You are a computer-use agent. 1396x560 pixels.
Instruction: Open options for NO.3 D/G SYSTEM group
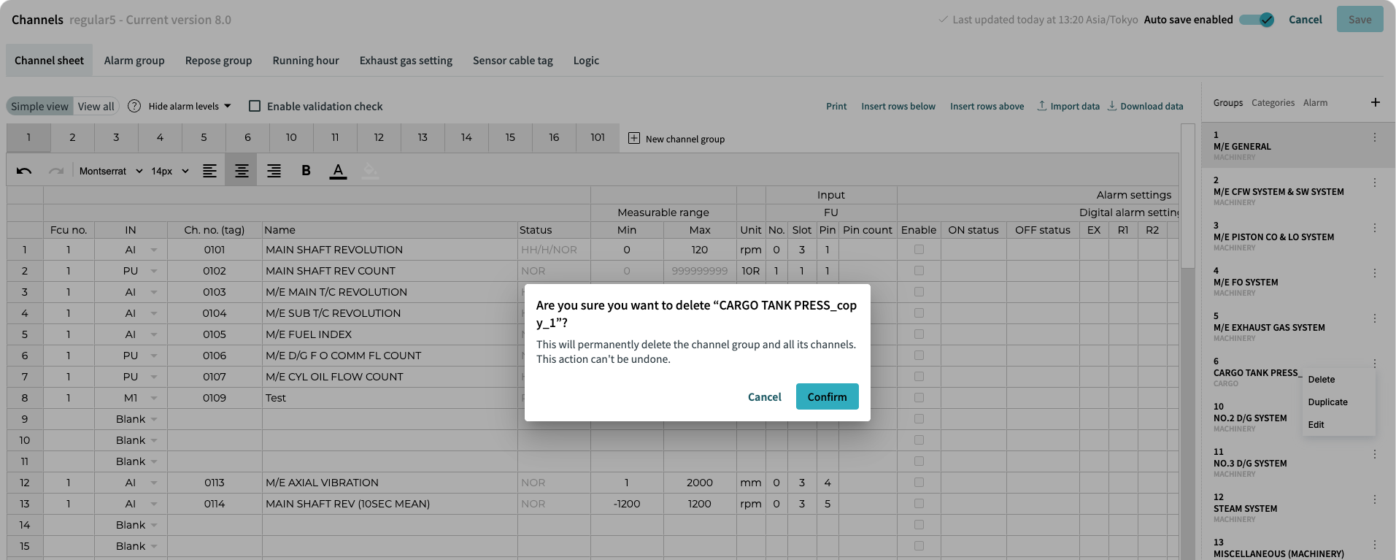(1375, 454)
